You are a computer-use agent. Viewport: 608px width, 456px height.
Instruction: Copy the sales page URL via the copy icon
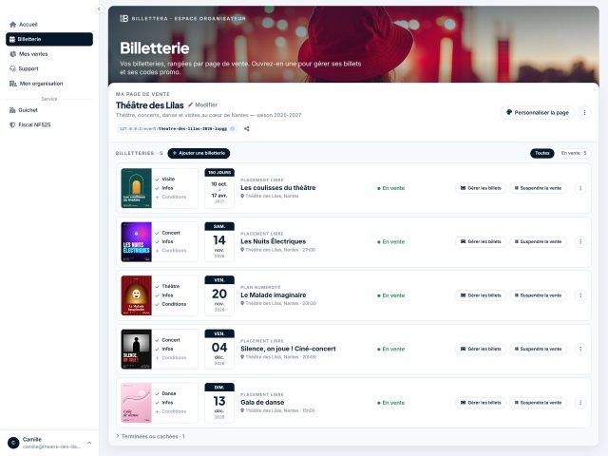point(232,129)
